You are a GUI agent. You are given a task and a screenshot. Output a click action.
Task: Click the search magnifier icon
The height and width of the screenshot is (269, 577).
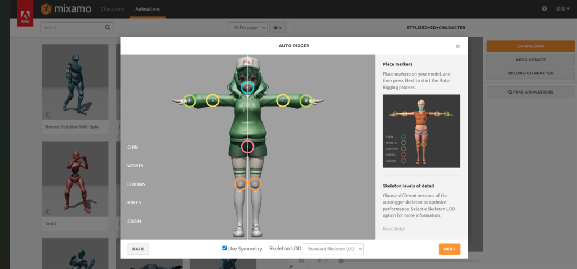(108, 27)
